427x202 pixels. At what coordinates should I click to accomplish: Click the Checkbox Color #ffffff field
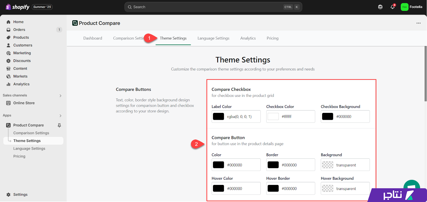click(291, 117)
